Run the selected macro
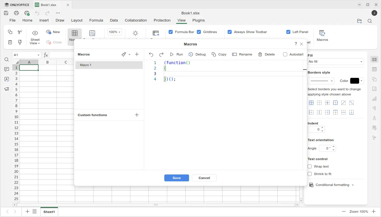Image resolution: width=381 pixels, height=217 pixels. point(176,54)
